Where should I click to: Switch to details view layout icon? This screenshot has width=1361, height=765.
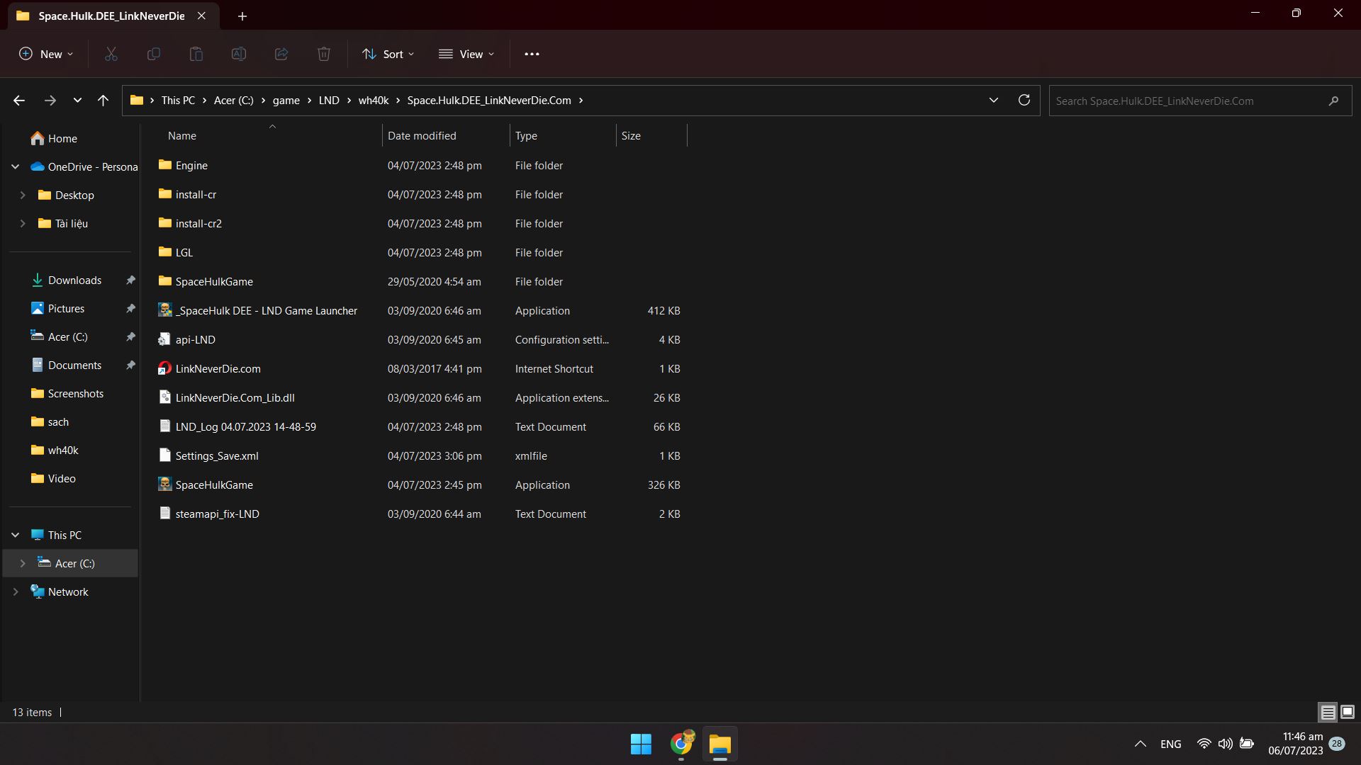coord(1328,712)
